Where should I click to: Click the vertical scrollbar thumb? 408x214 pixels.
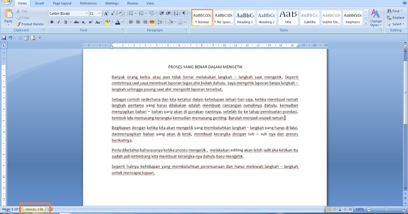pyautogui.click(x=405, y=92)
